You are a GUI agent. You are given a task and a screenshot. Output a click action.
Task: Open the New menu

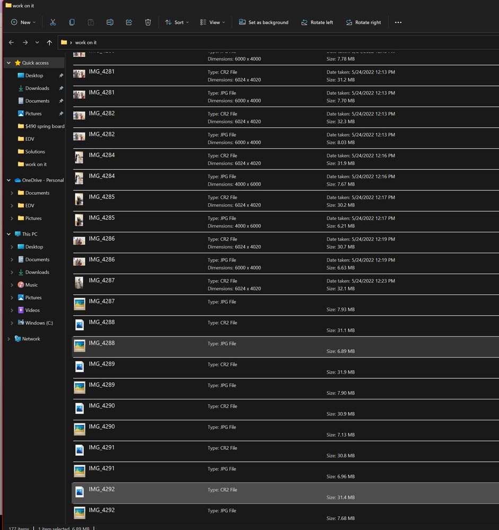click(x=23, y=22)
